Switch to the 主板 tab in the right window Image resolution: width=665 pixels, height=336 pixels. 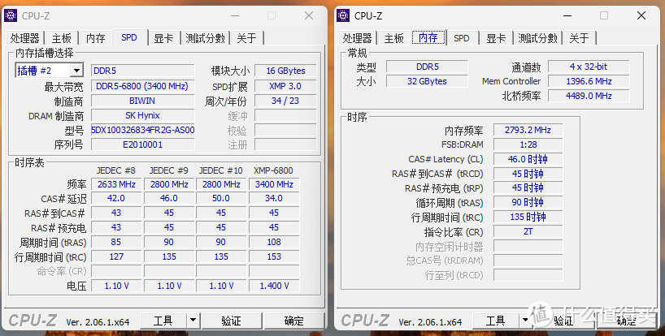pos(394,38)
